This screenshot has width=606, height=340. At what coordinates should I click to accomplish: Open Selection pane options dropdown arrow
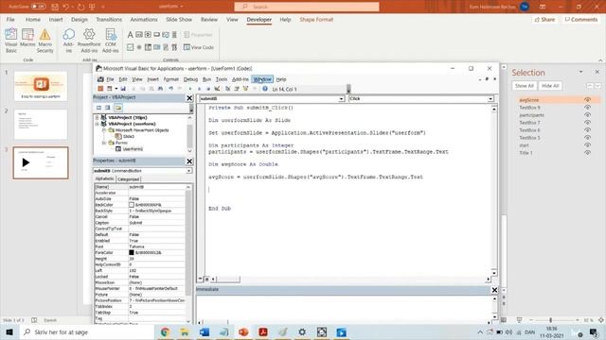point(580,72)
